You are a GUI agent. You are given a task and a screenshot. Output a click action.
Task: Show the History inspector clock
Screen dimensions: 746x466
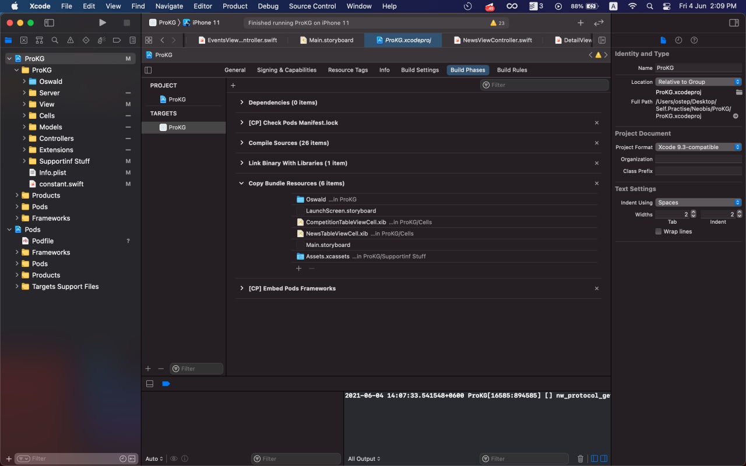678,40
